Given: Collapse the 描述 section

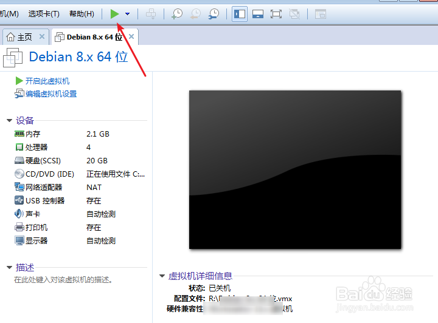Looking at the screenshot, I should coord(10,268).
